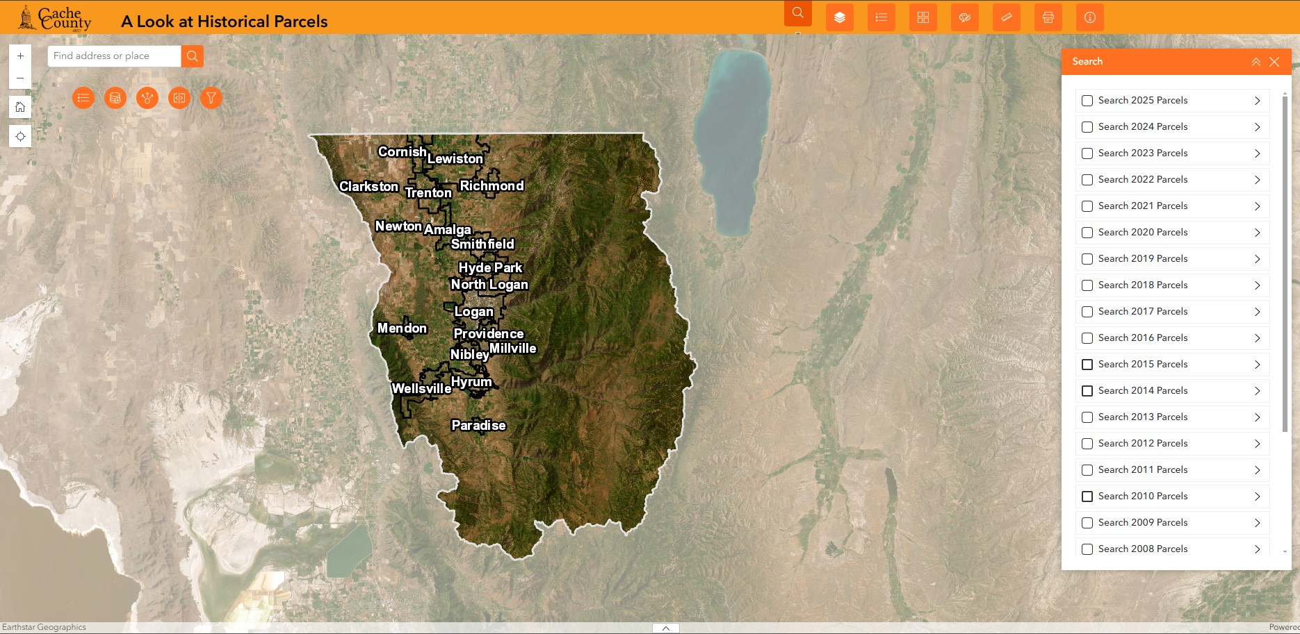Open the Layers widget in header

[839, 17]
